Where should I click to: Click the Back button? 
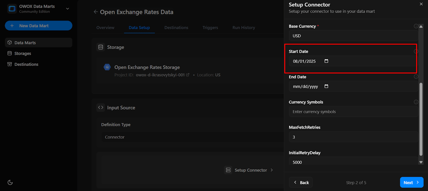pos(301,183)
